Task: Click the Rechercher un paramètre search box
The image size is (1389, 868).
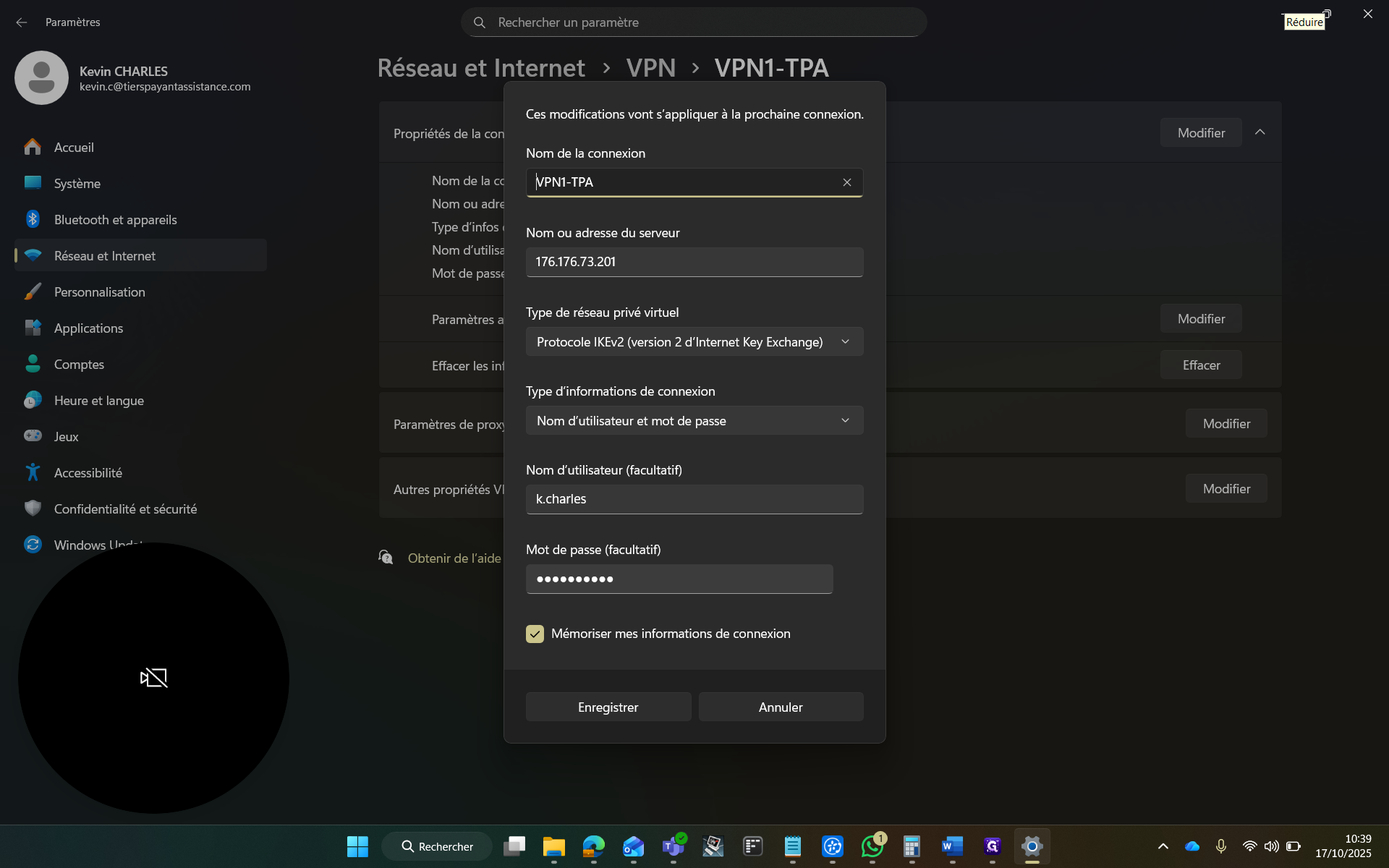Action: (694, 22)
